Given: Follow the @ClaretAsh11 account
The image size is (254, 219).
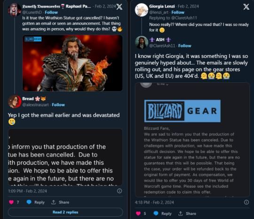Looking at the screenshot, I should (185, 46).
